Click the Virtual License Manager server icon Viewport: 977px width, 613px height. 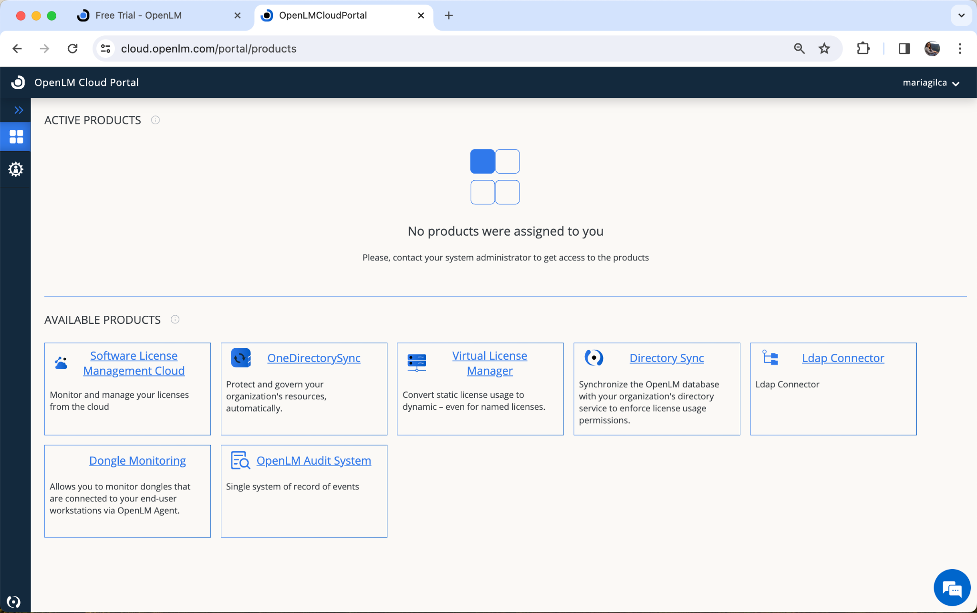point(416,363)
